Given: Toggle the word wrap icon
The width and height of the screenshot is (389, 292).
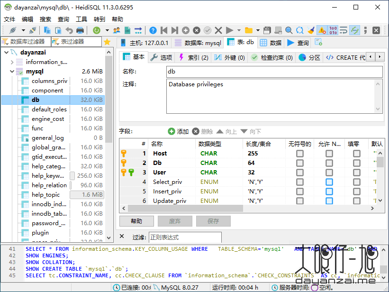Looking at the screenshot, I should 344,30.
